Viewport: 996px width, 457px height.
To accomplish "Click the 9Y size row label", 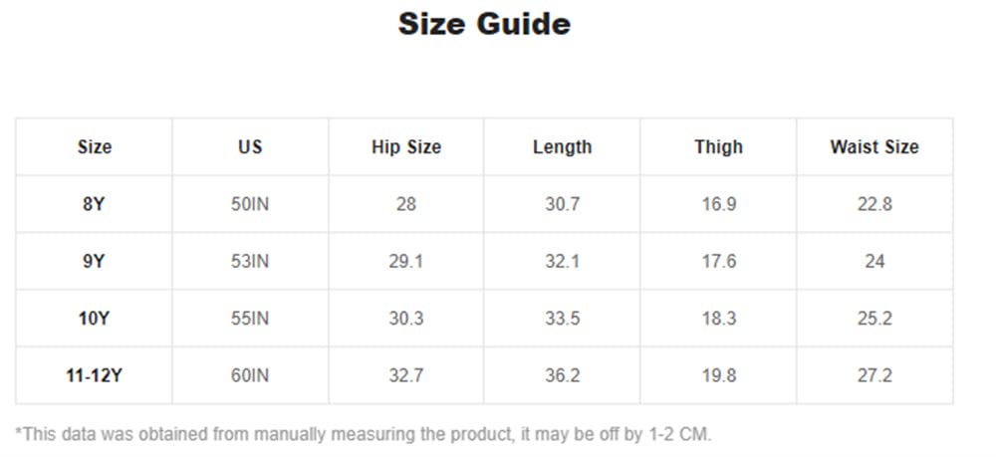I will pyautogui.click(x=95, y=262).
